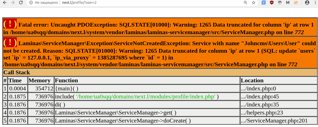Open the blue V extension
This screenshot has width=318, height=127.
coord(264,3)
